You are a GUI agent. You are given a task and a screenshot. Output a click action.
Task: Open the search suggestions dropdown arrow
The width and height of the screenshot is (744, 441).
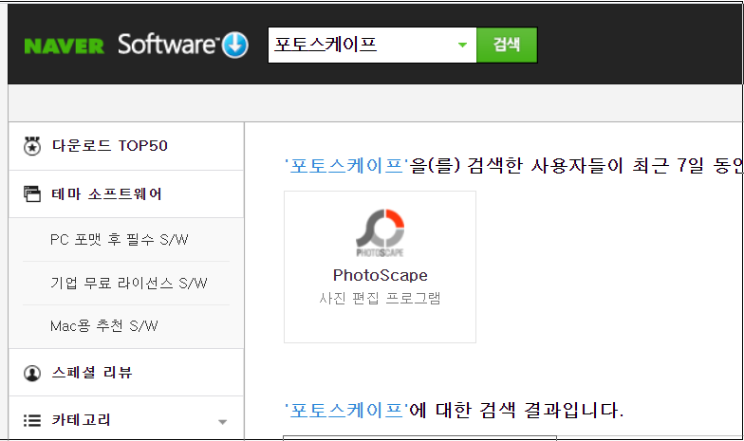[x=462, y=46]
